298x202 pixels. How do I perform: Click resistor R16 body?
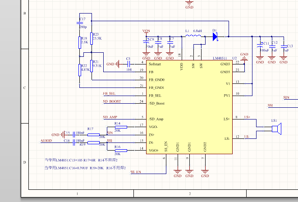(x=121, y=151)
